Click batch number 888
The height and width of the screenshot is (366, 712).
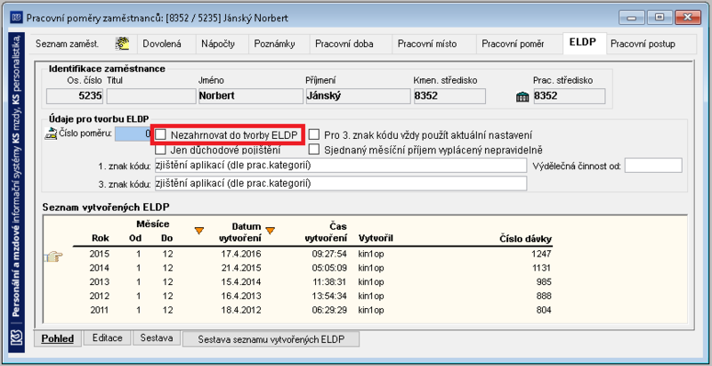[x=545, y=296]
